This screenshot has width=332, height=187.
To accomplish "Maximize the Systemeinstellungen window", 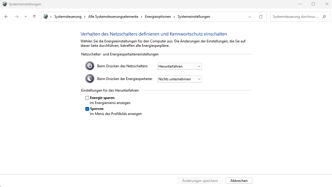I will coord(313,4).
